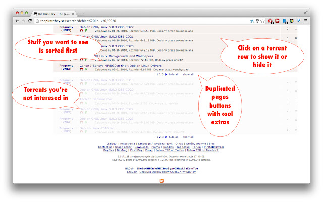323x202 pixels.
Task: Show the faded Debian GNU/Linux CD23 row
Action: click(x=175, y=120)
